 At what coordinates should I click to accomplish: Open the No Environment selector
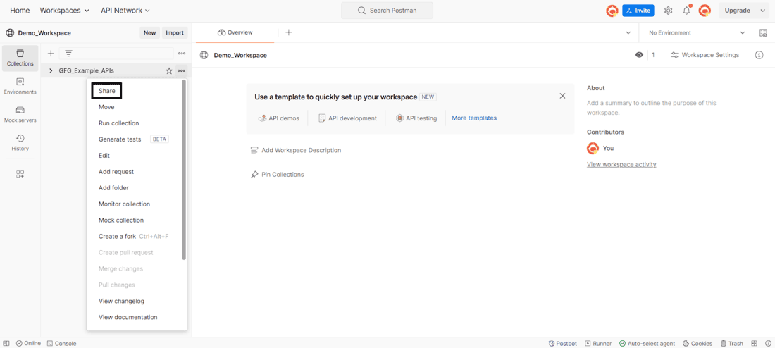tap(697, 32)
